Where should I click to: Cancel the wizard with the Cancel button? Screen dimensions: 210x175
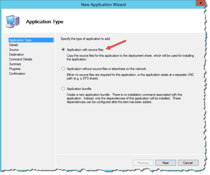188,163
